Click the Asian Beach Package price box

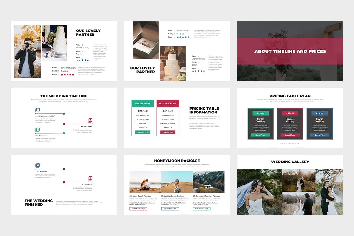(x=138, y=209)
